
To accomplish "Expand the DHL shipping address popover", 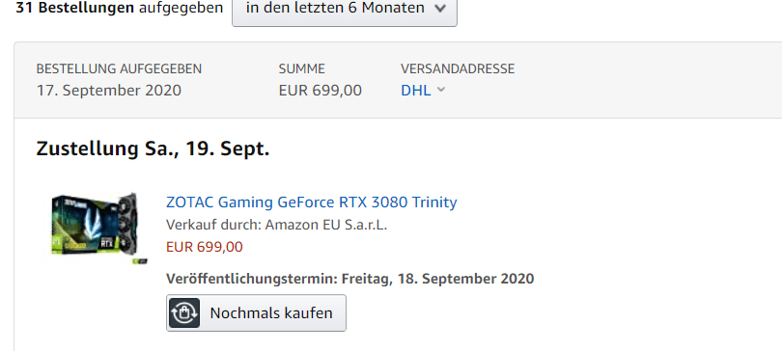I will 423,90.
